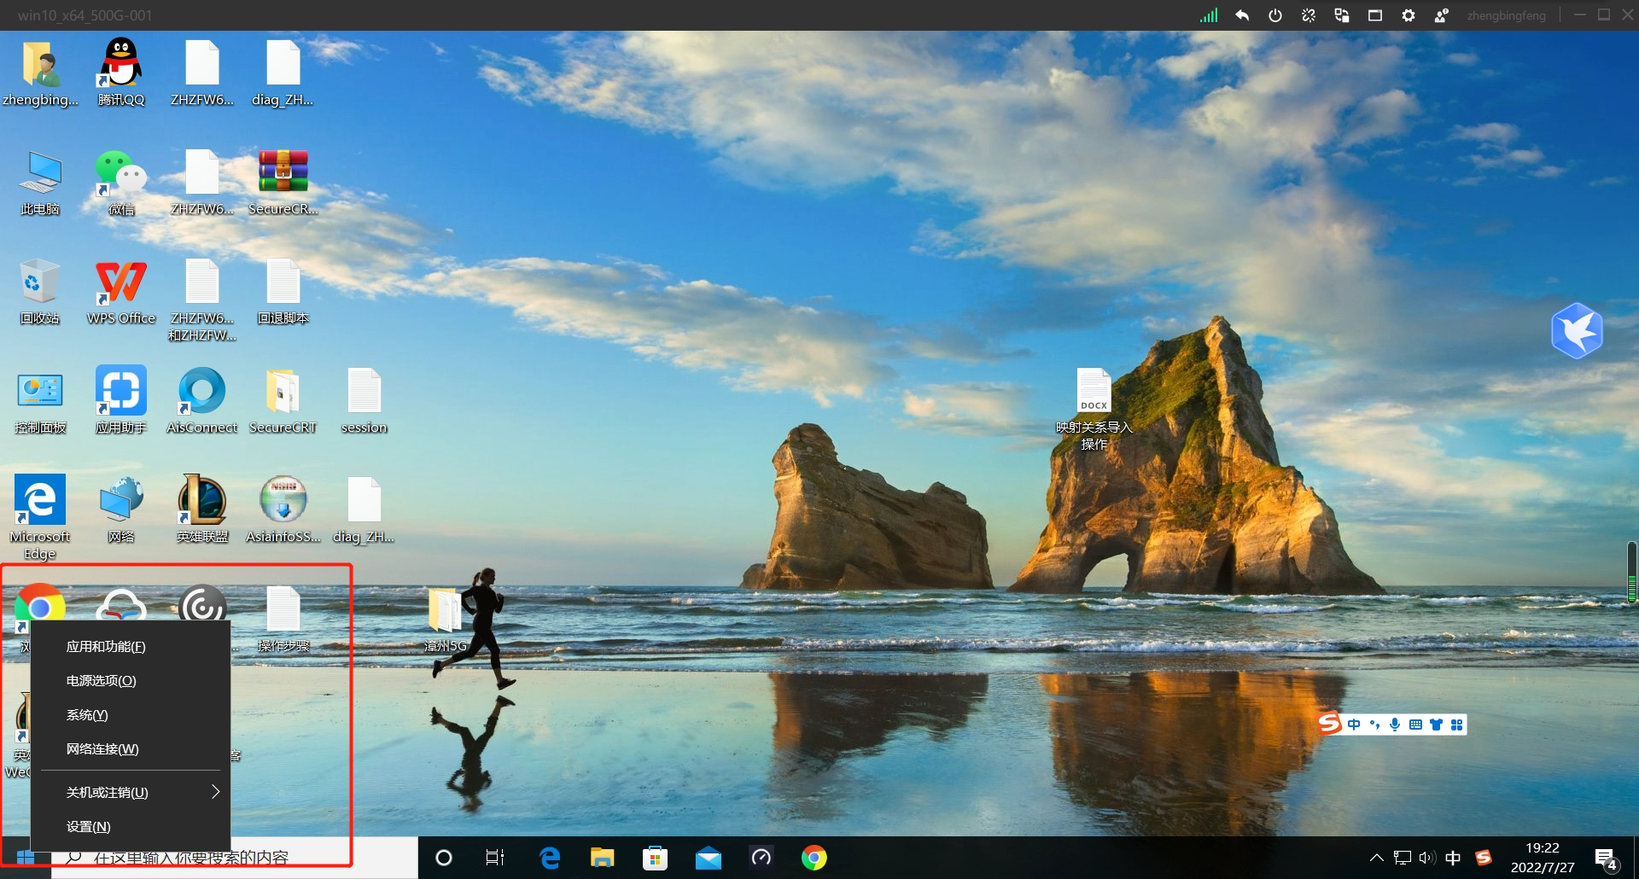Choose 设置(N) from the context menu
Viewport: 1639px width, 879px height.
click(x=131, y=827)
